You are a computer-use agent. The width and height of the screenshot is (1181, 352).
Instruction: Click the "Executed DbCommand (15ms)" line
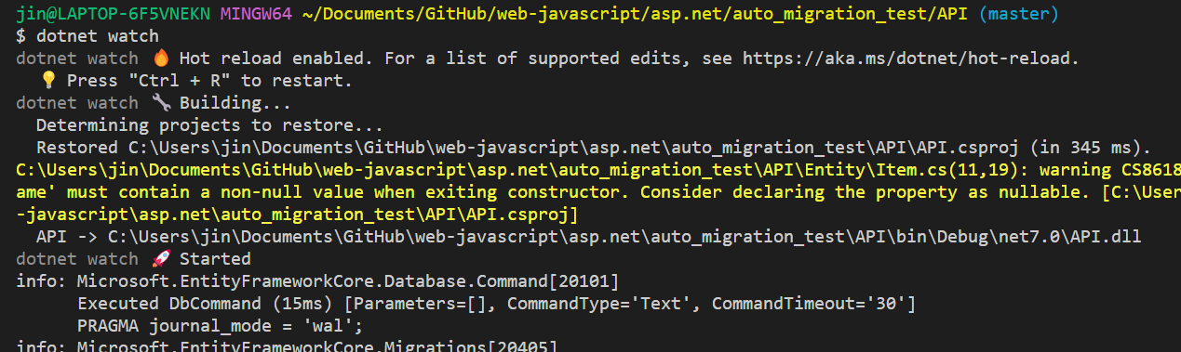tap(497, 304)
